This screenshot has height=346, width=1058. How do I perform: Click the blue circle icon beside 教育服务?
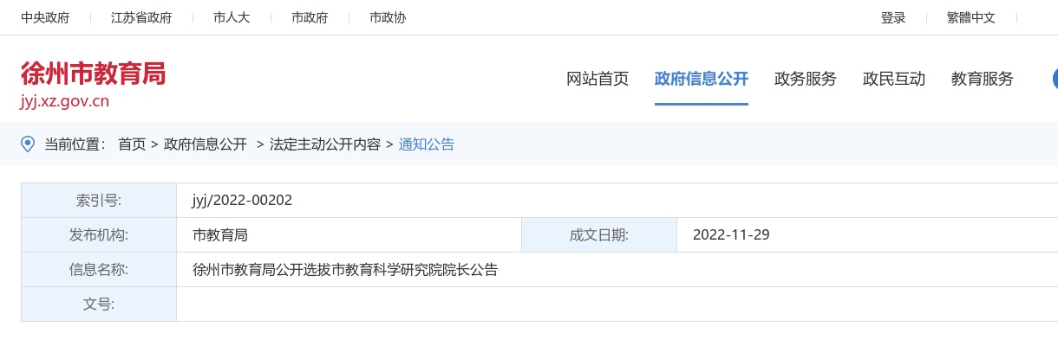tap(1055, 79)
